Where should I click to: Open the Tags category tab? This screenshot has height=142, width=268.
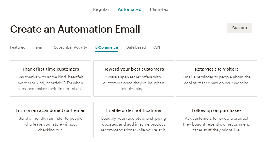click(38, 47)
